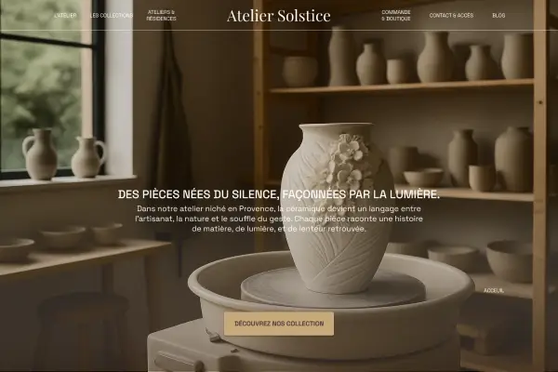
Task: Click the right pitcher on the windowsill
Action: (88, 157)
